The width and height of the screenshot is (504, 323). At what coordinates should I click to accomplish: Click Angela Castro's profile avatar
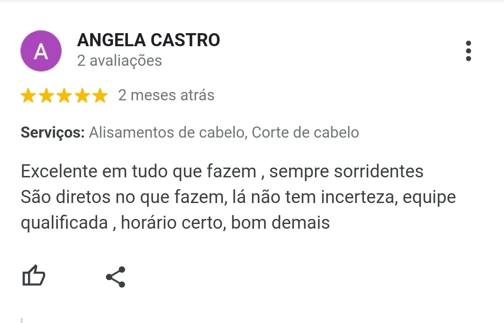pyautogui.click(x=41, y=50)
